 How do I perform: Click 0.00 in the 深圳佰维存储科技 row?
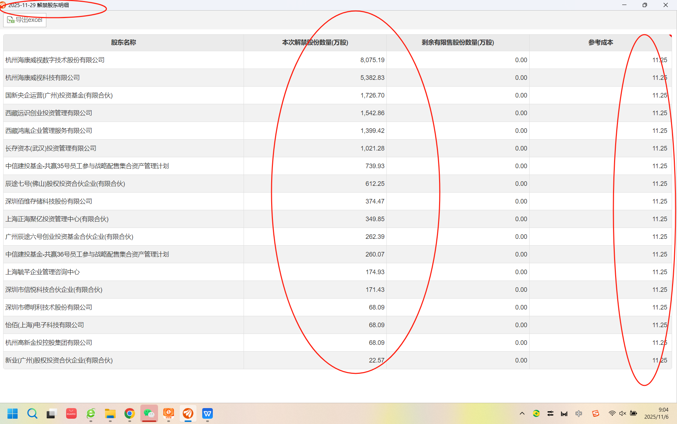pyautogui.click(x=521, y=201)
